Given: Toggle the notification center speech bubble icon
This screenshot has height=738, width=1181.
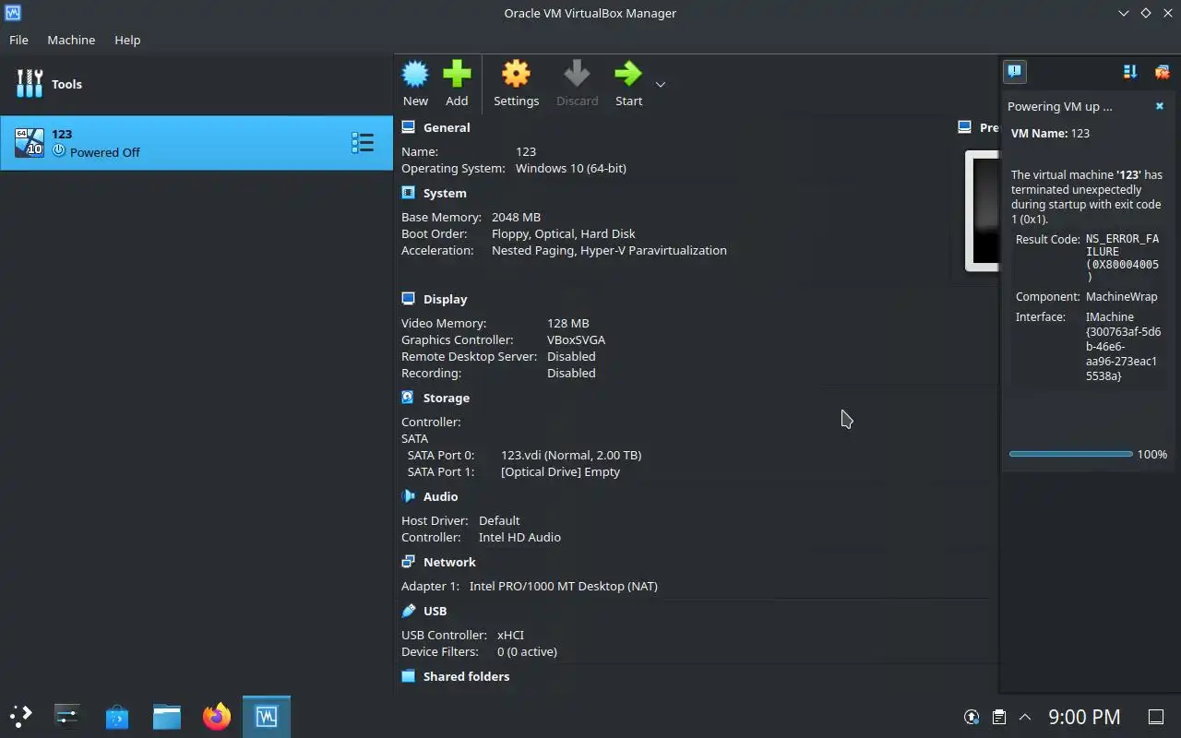Looking at the screenshot, I should click(1014, 71).
